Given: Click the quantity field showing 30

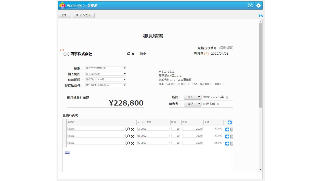Looking at the screenshot, I should coord(176,143).
